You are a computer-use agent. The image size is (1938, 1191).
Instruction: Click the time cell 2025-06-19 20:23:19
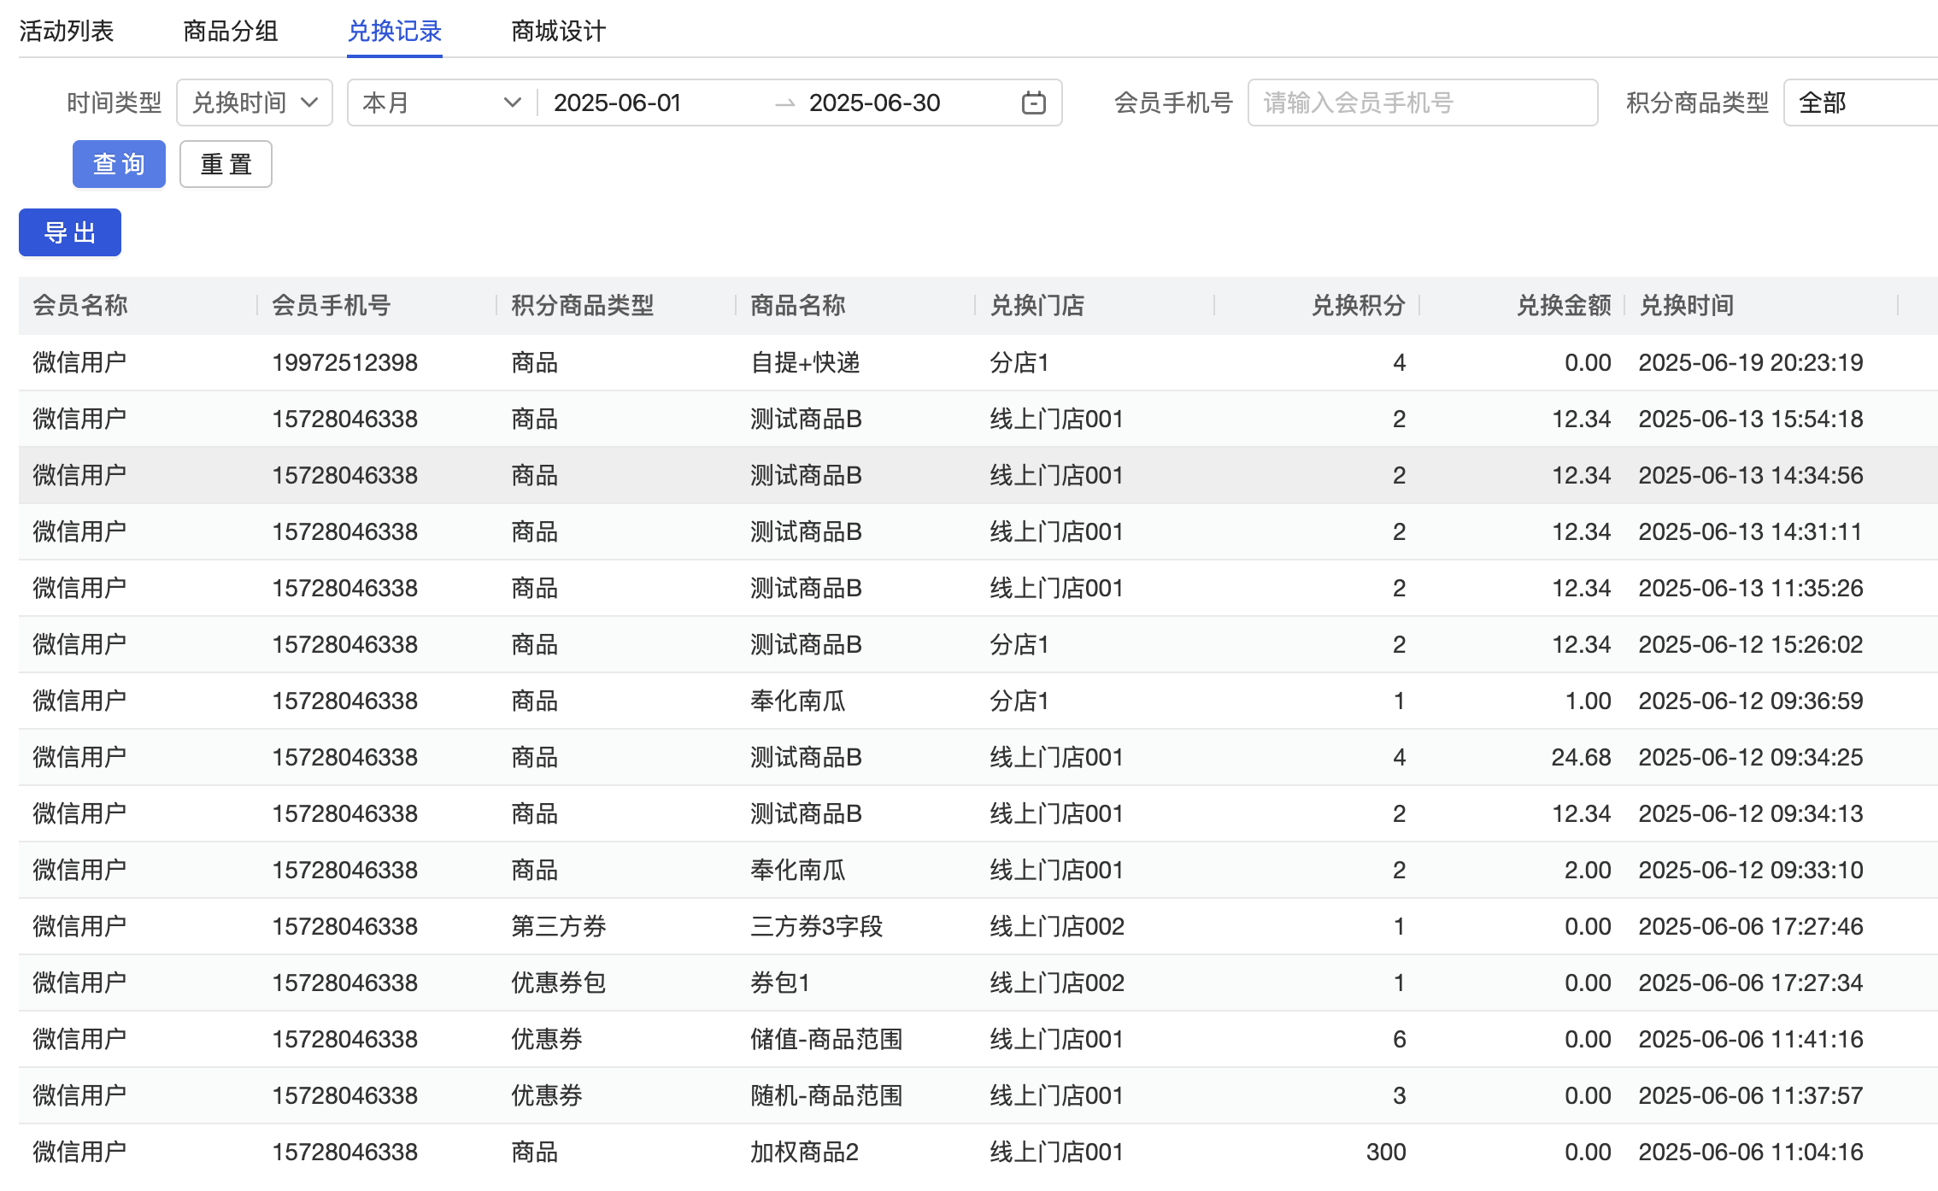(x=1751, y=362)
